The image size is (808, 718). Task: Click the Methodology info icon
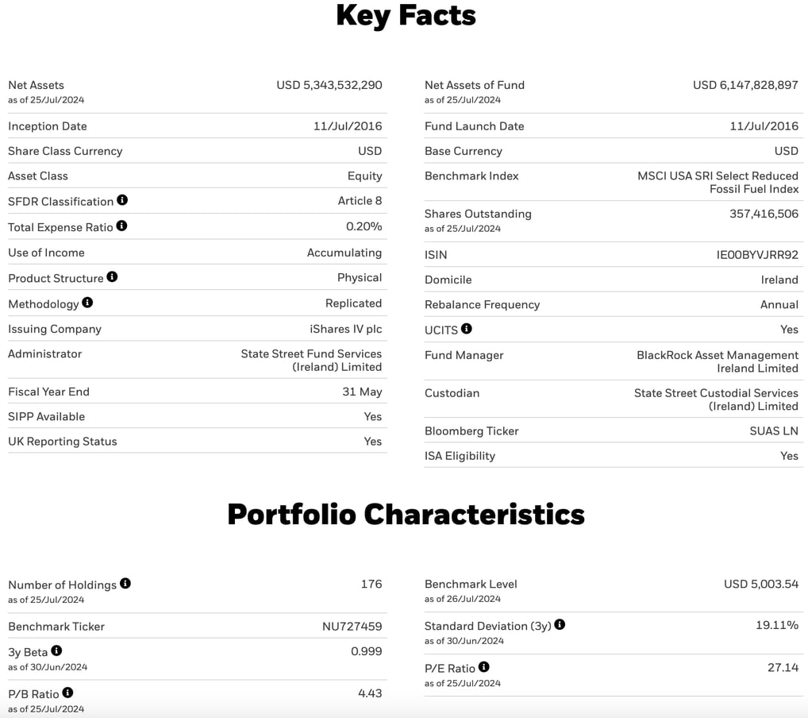pyautogui.click(x=87, y=303)
